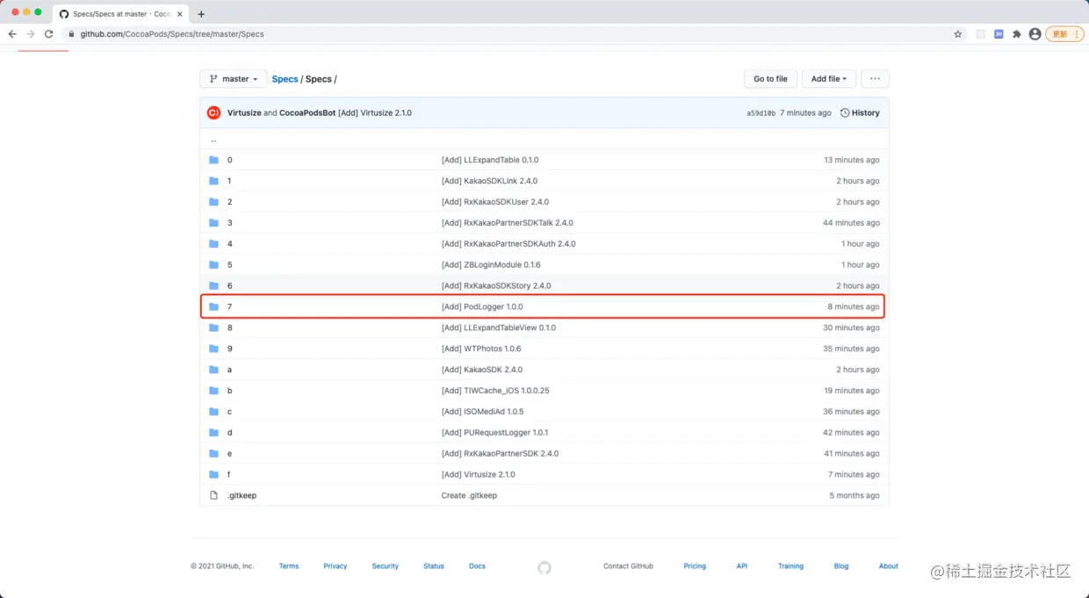Select the Specs/Specs at master browser tab
Viewport: 1089px width, 598px height.
coord(120,14)
